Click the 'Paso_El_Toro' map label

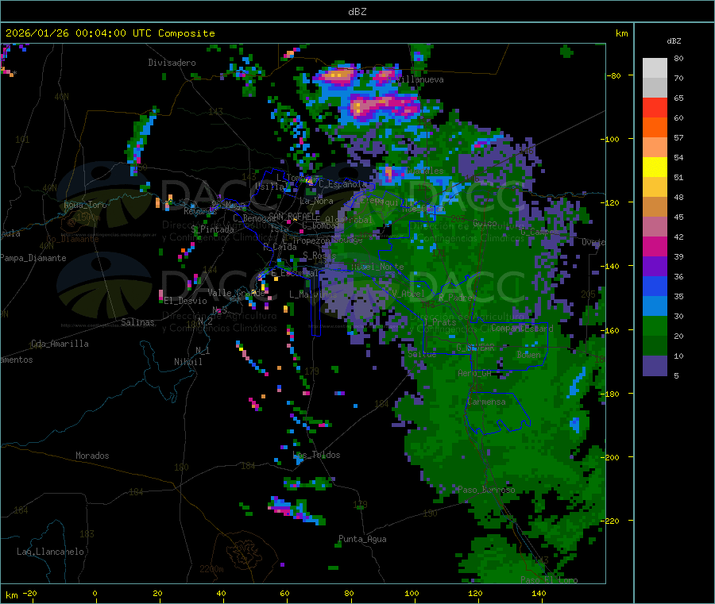(549, 580)
